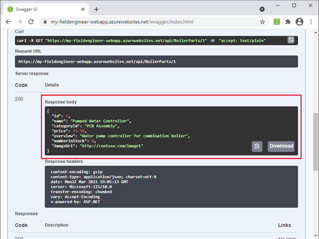
Task: Click the "Response body" label
Action: [60, 102]
